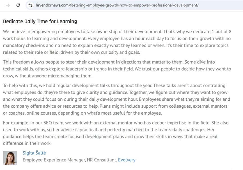Open Sigita Šaltė author link
Viewport: 243px width, 170px height.
coord(34,153)
